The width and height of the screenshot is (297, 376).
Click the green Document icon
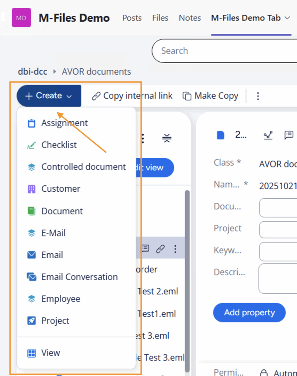tap(32, 211)
